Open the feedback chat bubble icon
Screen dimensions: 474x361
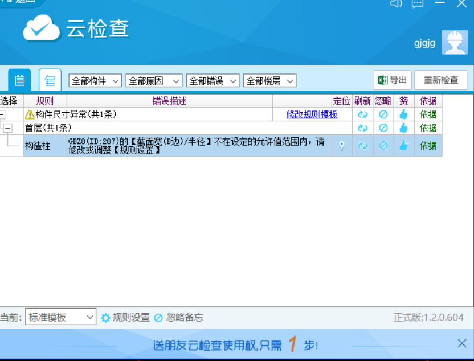pyautogui.click(x=418, y=3)
